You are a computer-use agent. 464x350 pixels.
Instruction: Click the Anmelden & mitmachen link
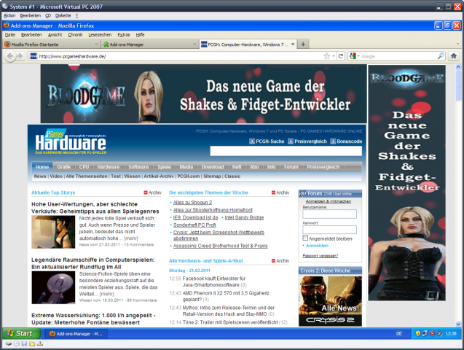[329, 201]
